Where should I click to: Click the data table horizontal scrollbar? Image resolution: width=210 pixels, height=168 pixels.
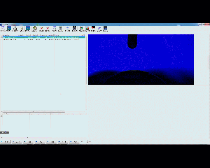tap(34, 111)
